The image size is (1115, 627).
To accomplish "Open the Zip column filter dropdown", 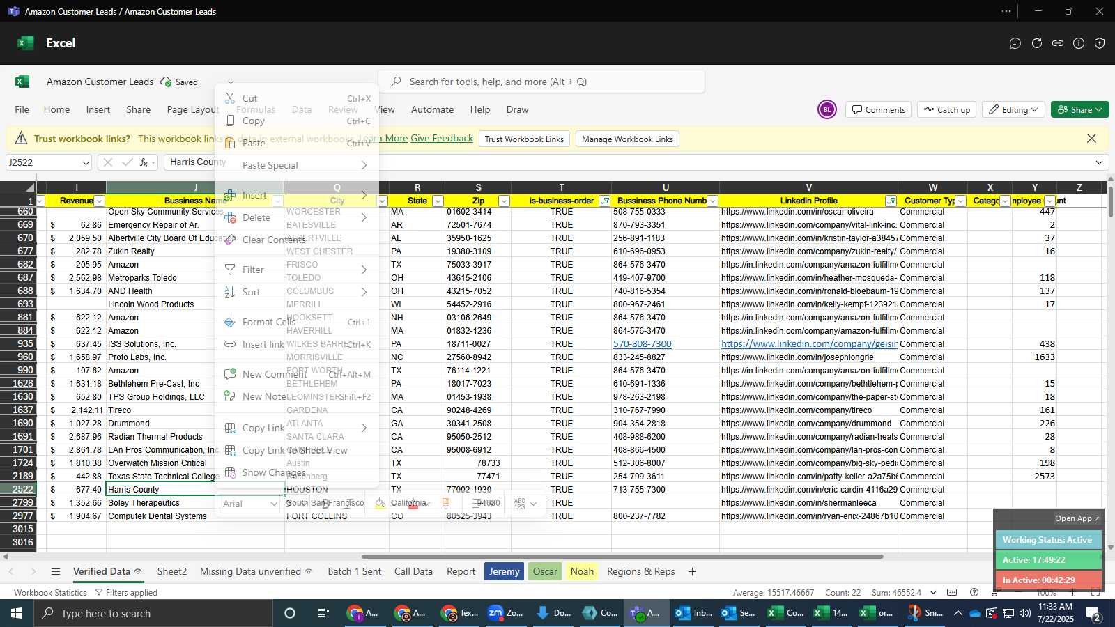I will click(x=504, y=201).
